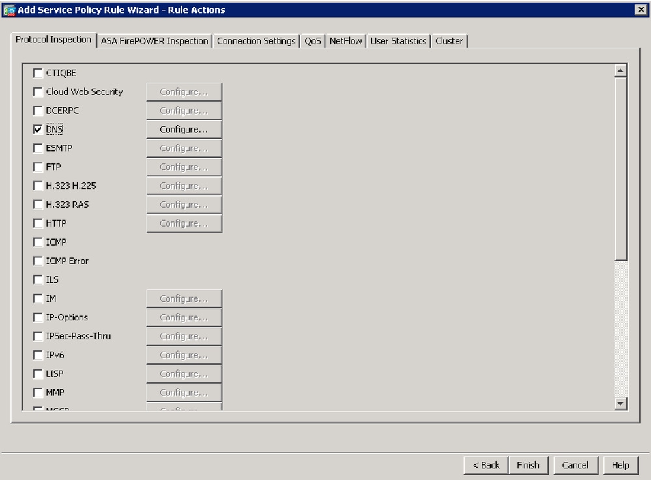This screenshot has width=651, height=480.
Task: Turn on HTTP inspection checkbox
Action: tap(38, 223)
